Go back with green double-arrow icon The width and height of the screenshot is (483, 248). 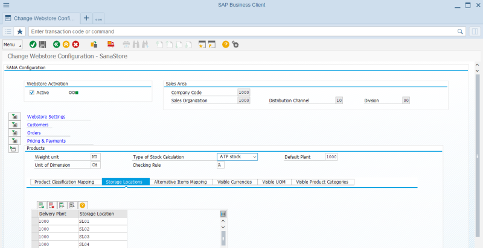point(56,45)
